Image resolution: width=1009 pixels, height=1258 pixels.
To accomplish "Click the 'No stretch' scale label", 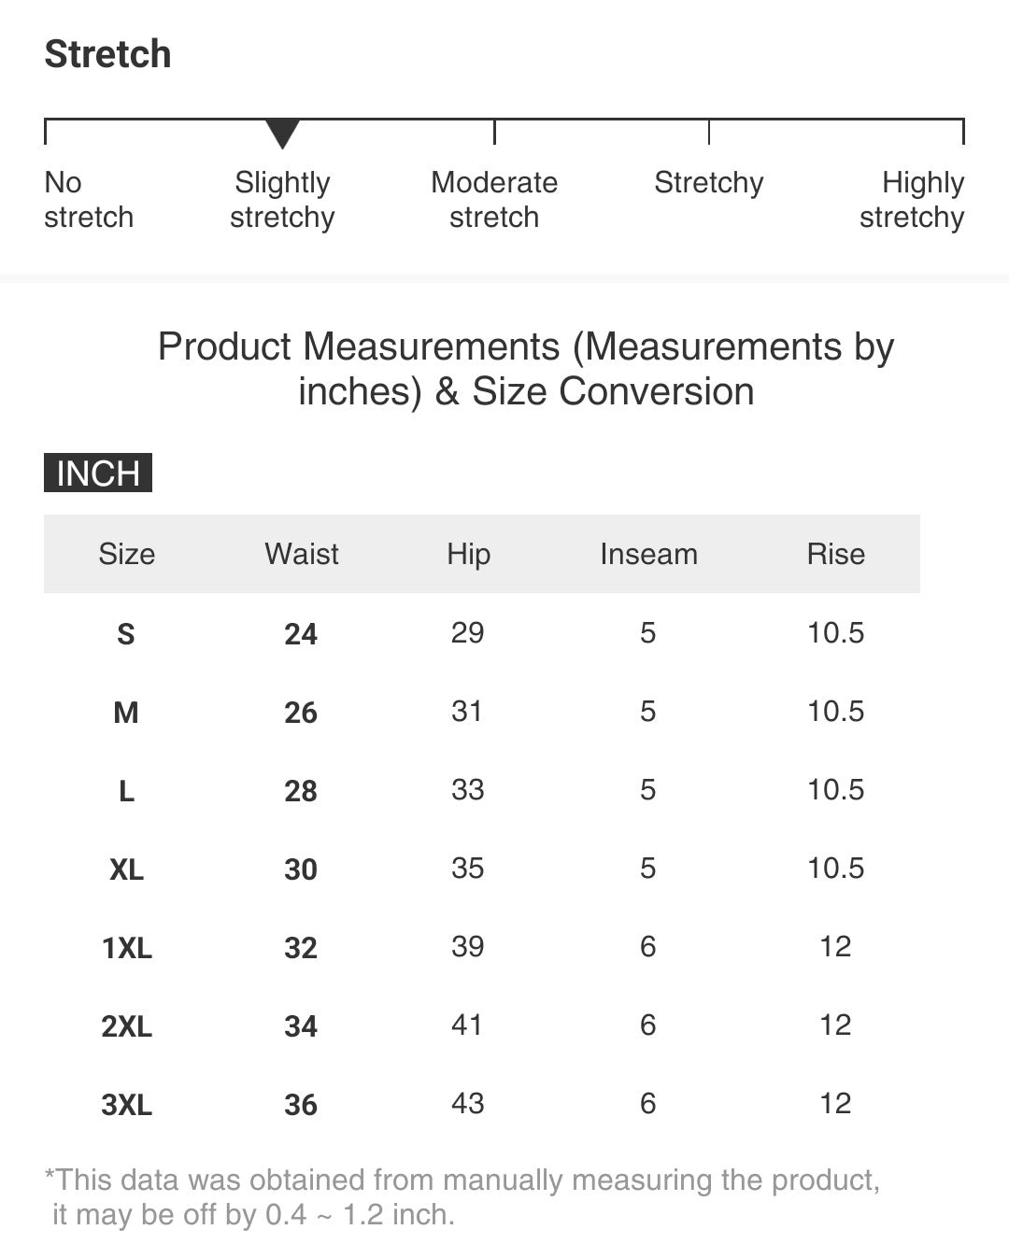I will 89,200.
